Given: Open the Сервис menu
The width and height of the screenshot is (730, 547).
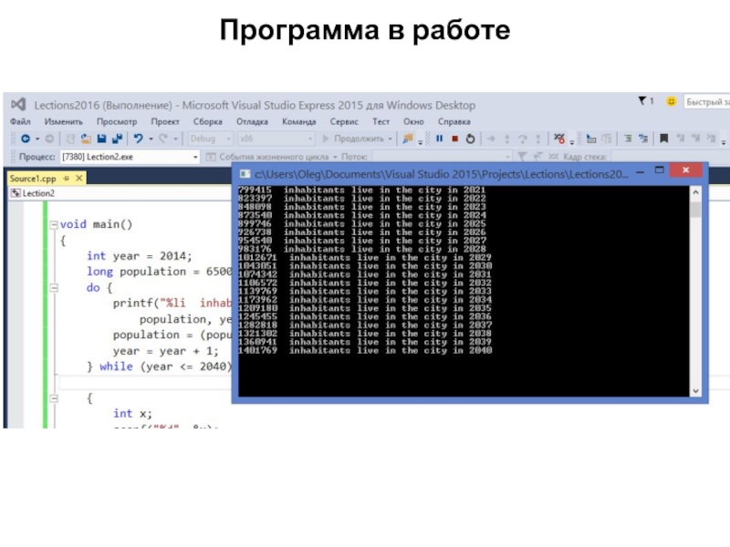Looking at the screenshot, I should tap(344, 122).
